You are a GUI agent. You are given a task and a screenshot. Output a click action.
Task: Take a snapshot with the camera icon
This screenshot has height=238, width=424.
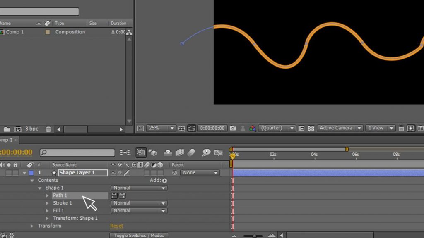(x=233, y=128)
